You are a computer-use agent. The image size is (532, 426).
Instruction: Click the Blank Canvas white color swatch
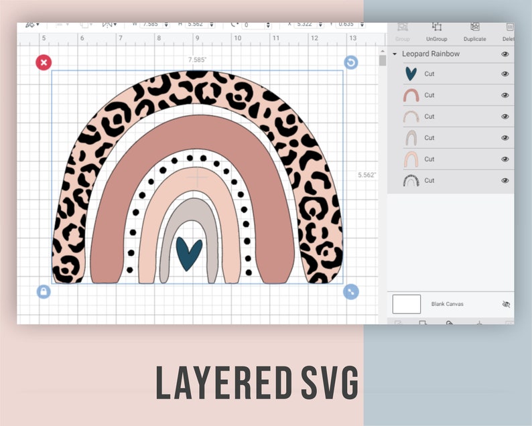coord(407,304)
